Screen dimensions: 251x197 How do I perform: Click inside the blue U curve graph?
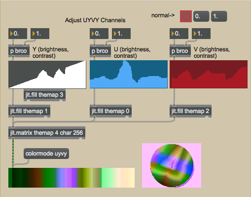coord(129,75)
